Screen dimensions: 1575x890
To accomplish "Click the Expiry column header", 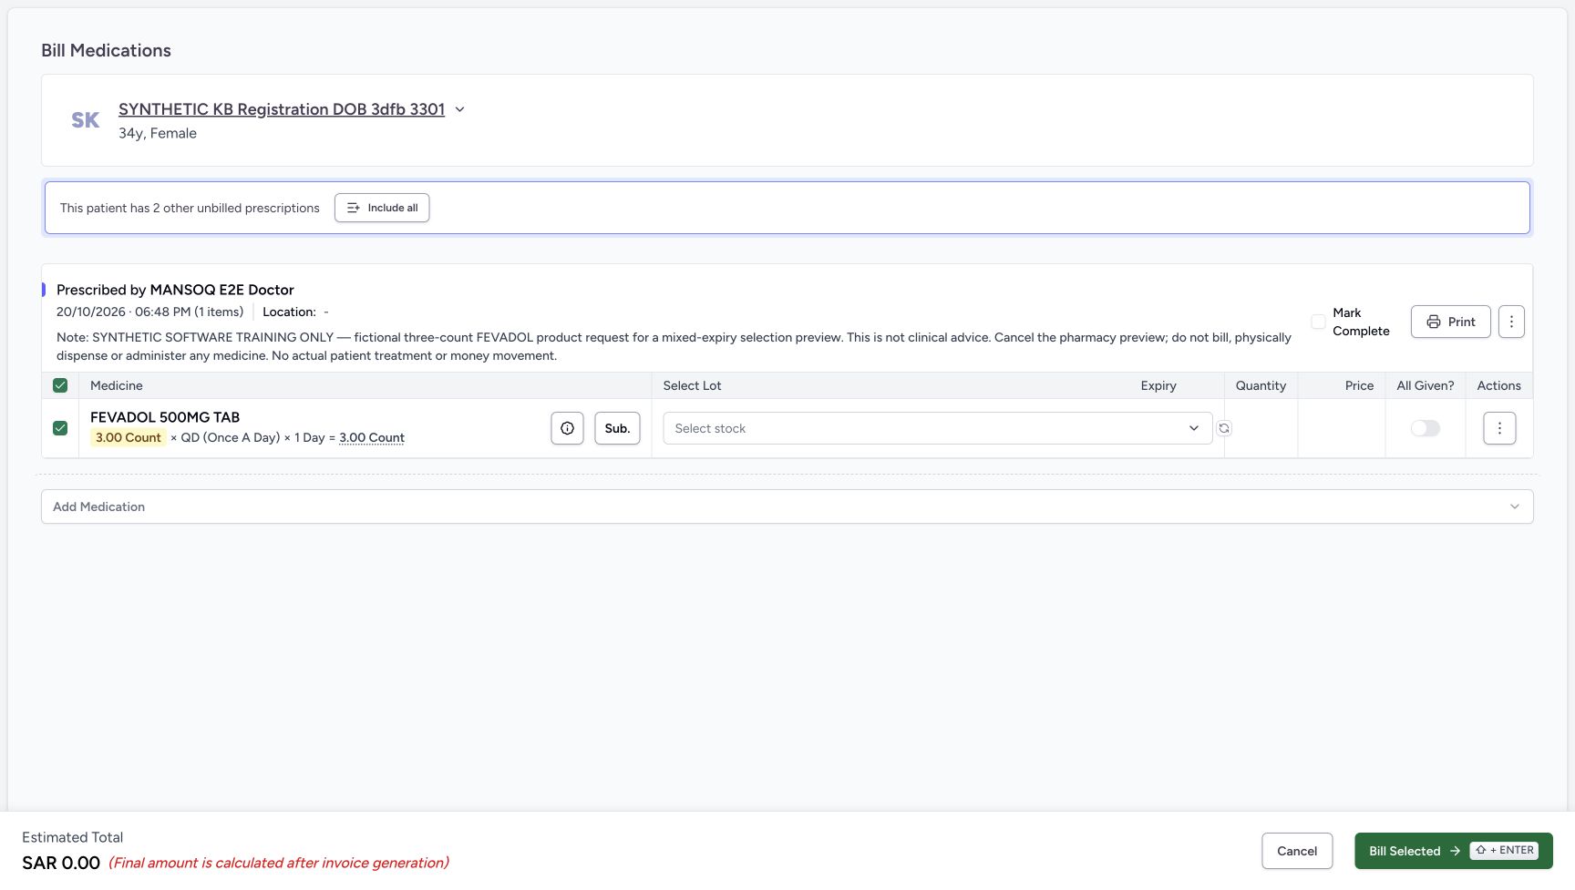I will [1158, 385].
